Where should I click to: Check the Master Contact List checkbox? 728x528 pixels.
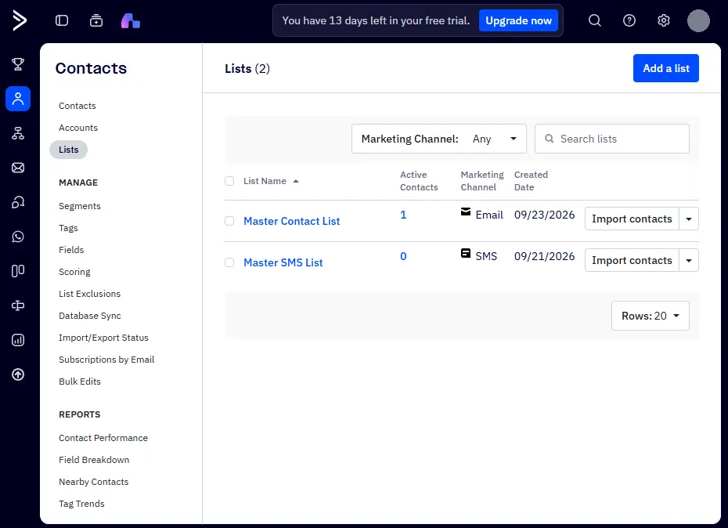[x=229, y=221]
